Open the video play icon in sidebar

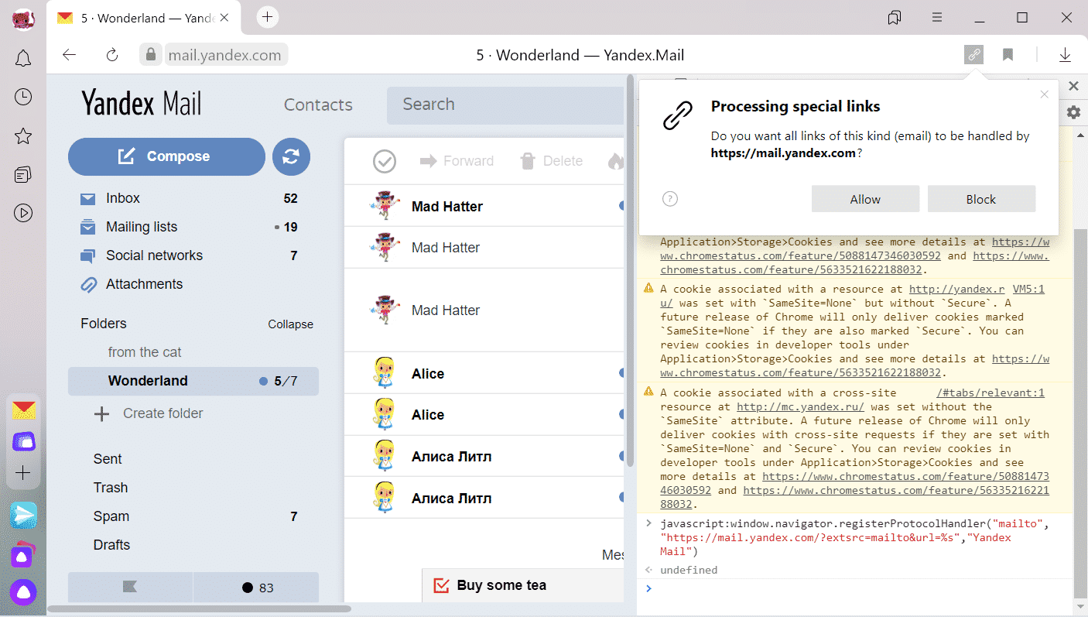(23, 213)
